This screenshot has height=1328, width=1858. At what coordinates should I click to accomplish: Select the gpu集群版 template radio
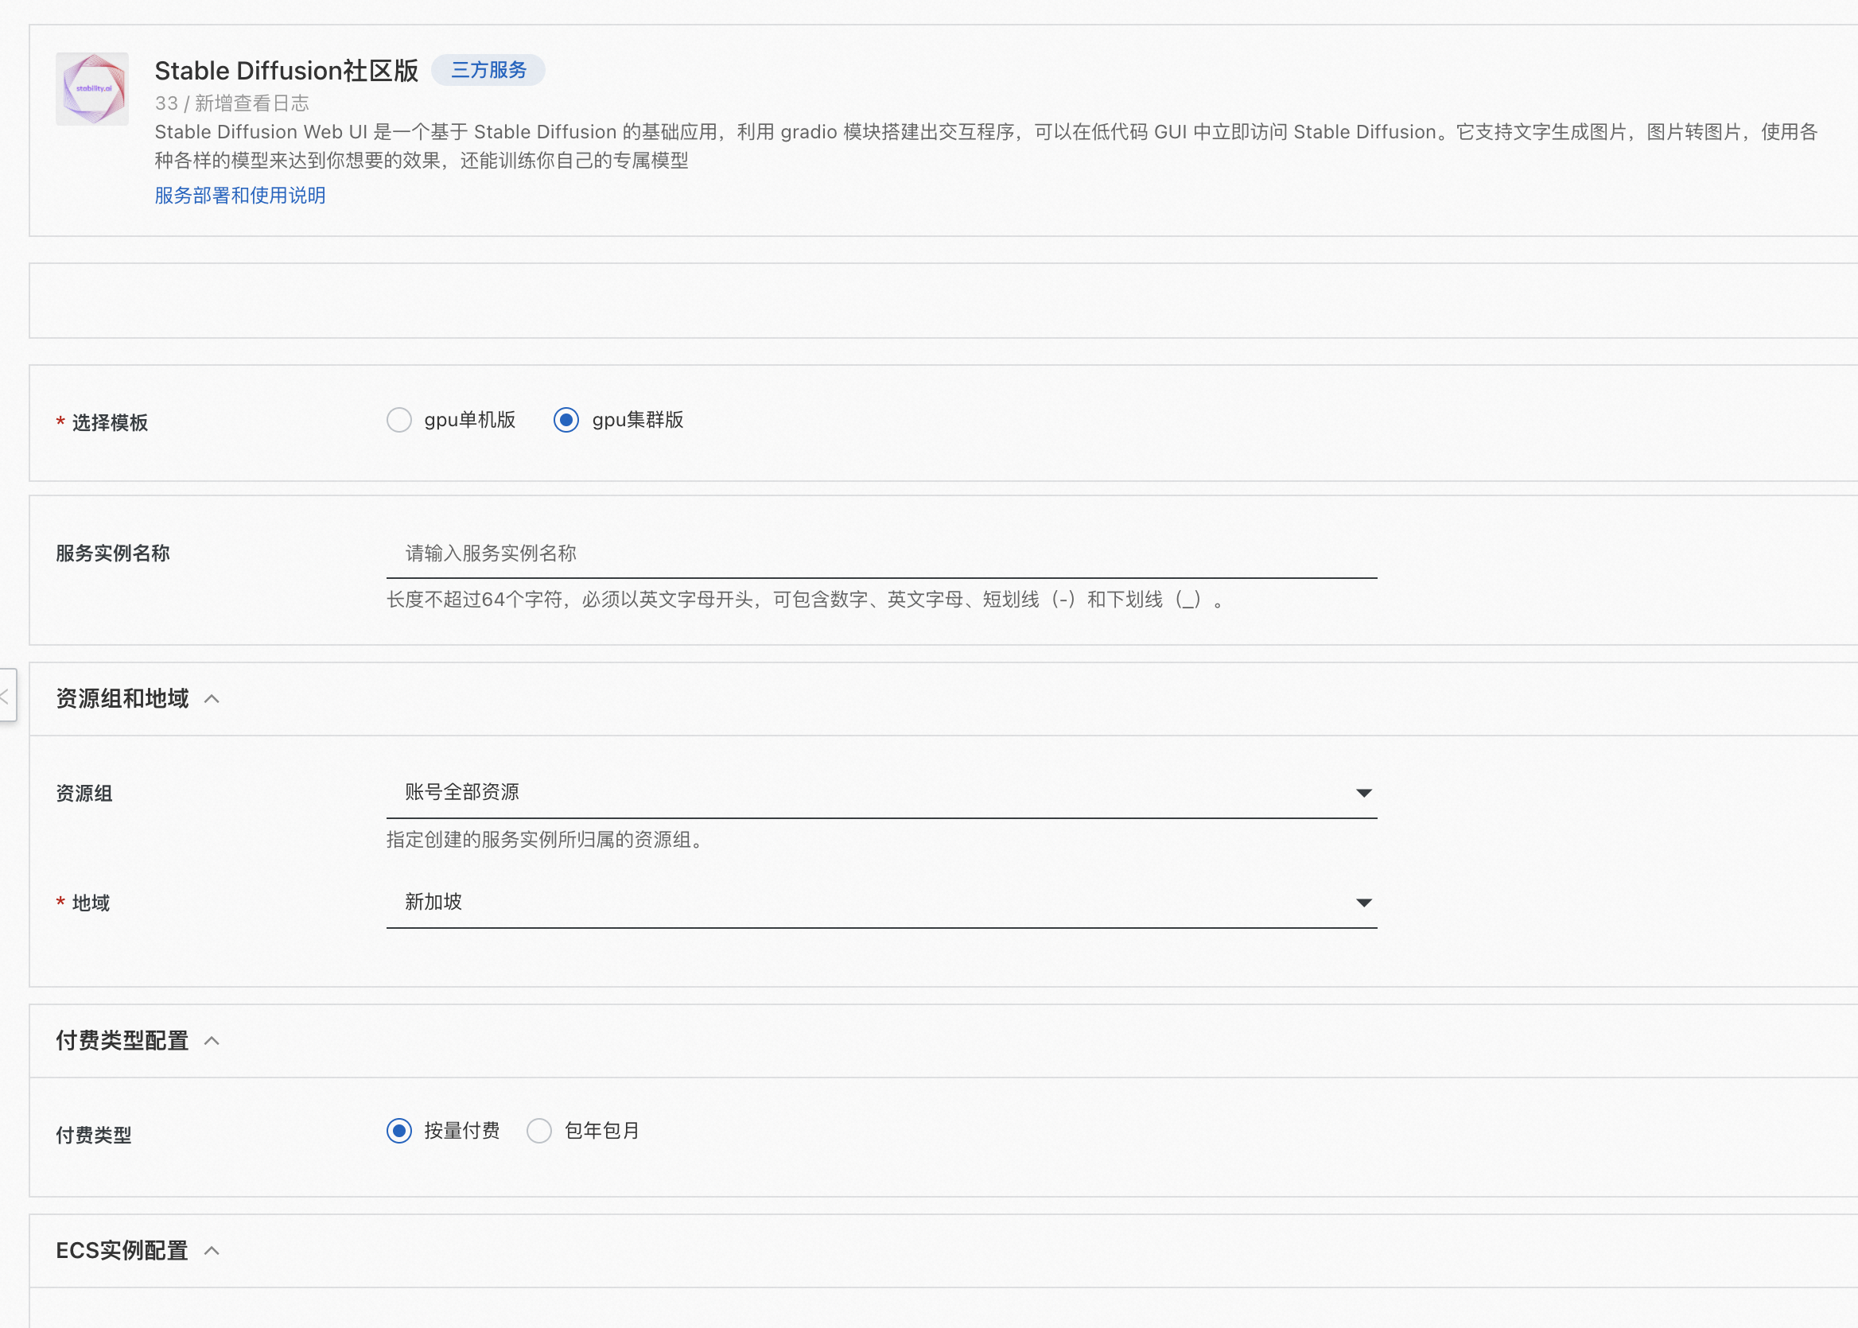tap(566, 421)
